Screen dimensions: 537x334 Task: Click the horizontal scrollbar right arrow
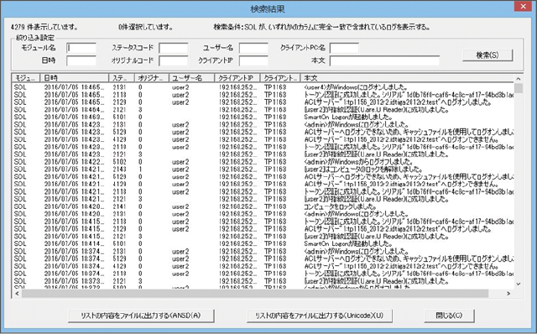(x=508, y=294)
